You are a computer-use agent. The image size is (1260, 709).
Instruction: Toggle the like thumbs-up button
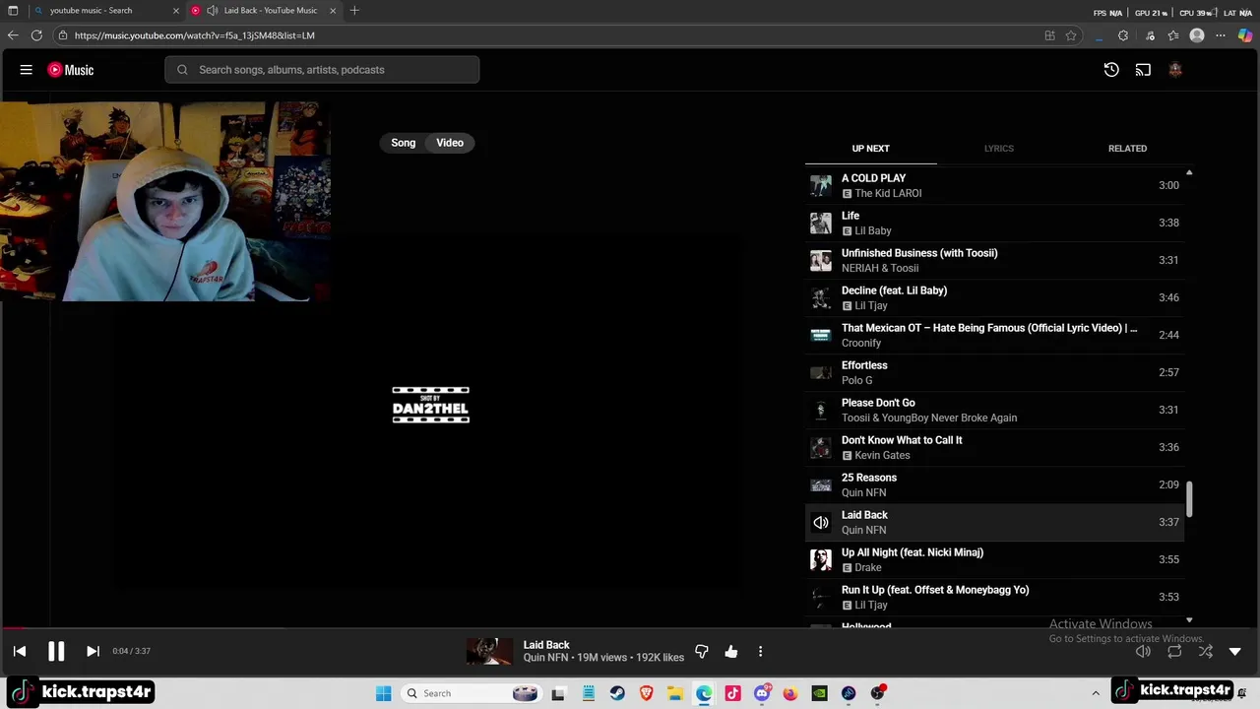731,652
